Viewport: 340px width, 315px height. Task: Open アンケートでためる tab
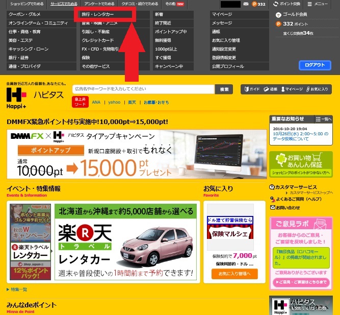click(99, 4)
